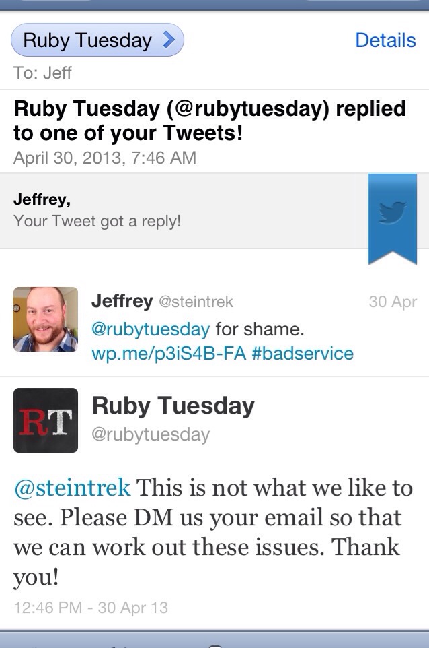Tap the "Ruby Tuesday" sender name pill
The image size is (429, 648).
pyautogui.click(x=87, y=41)
